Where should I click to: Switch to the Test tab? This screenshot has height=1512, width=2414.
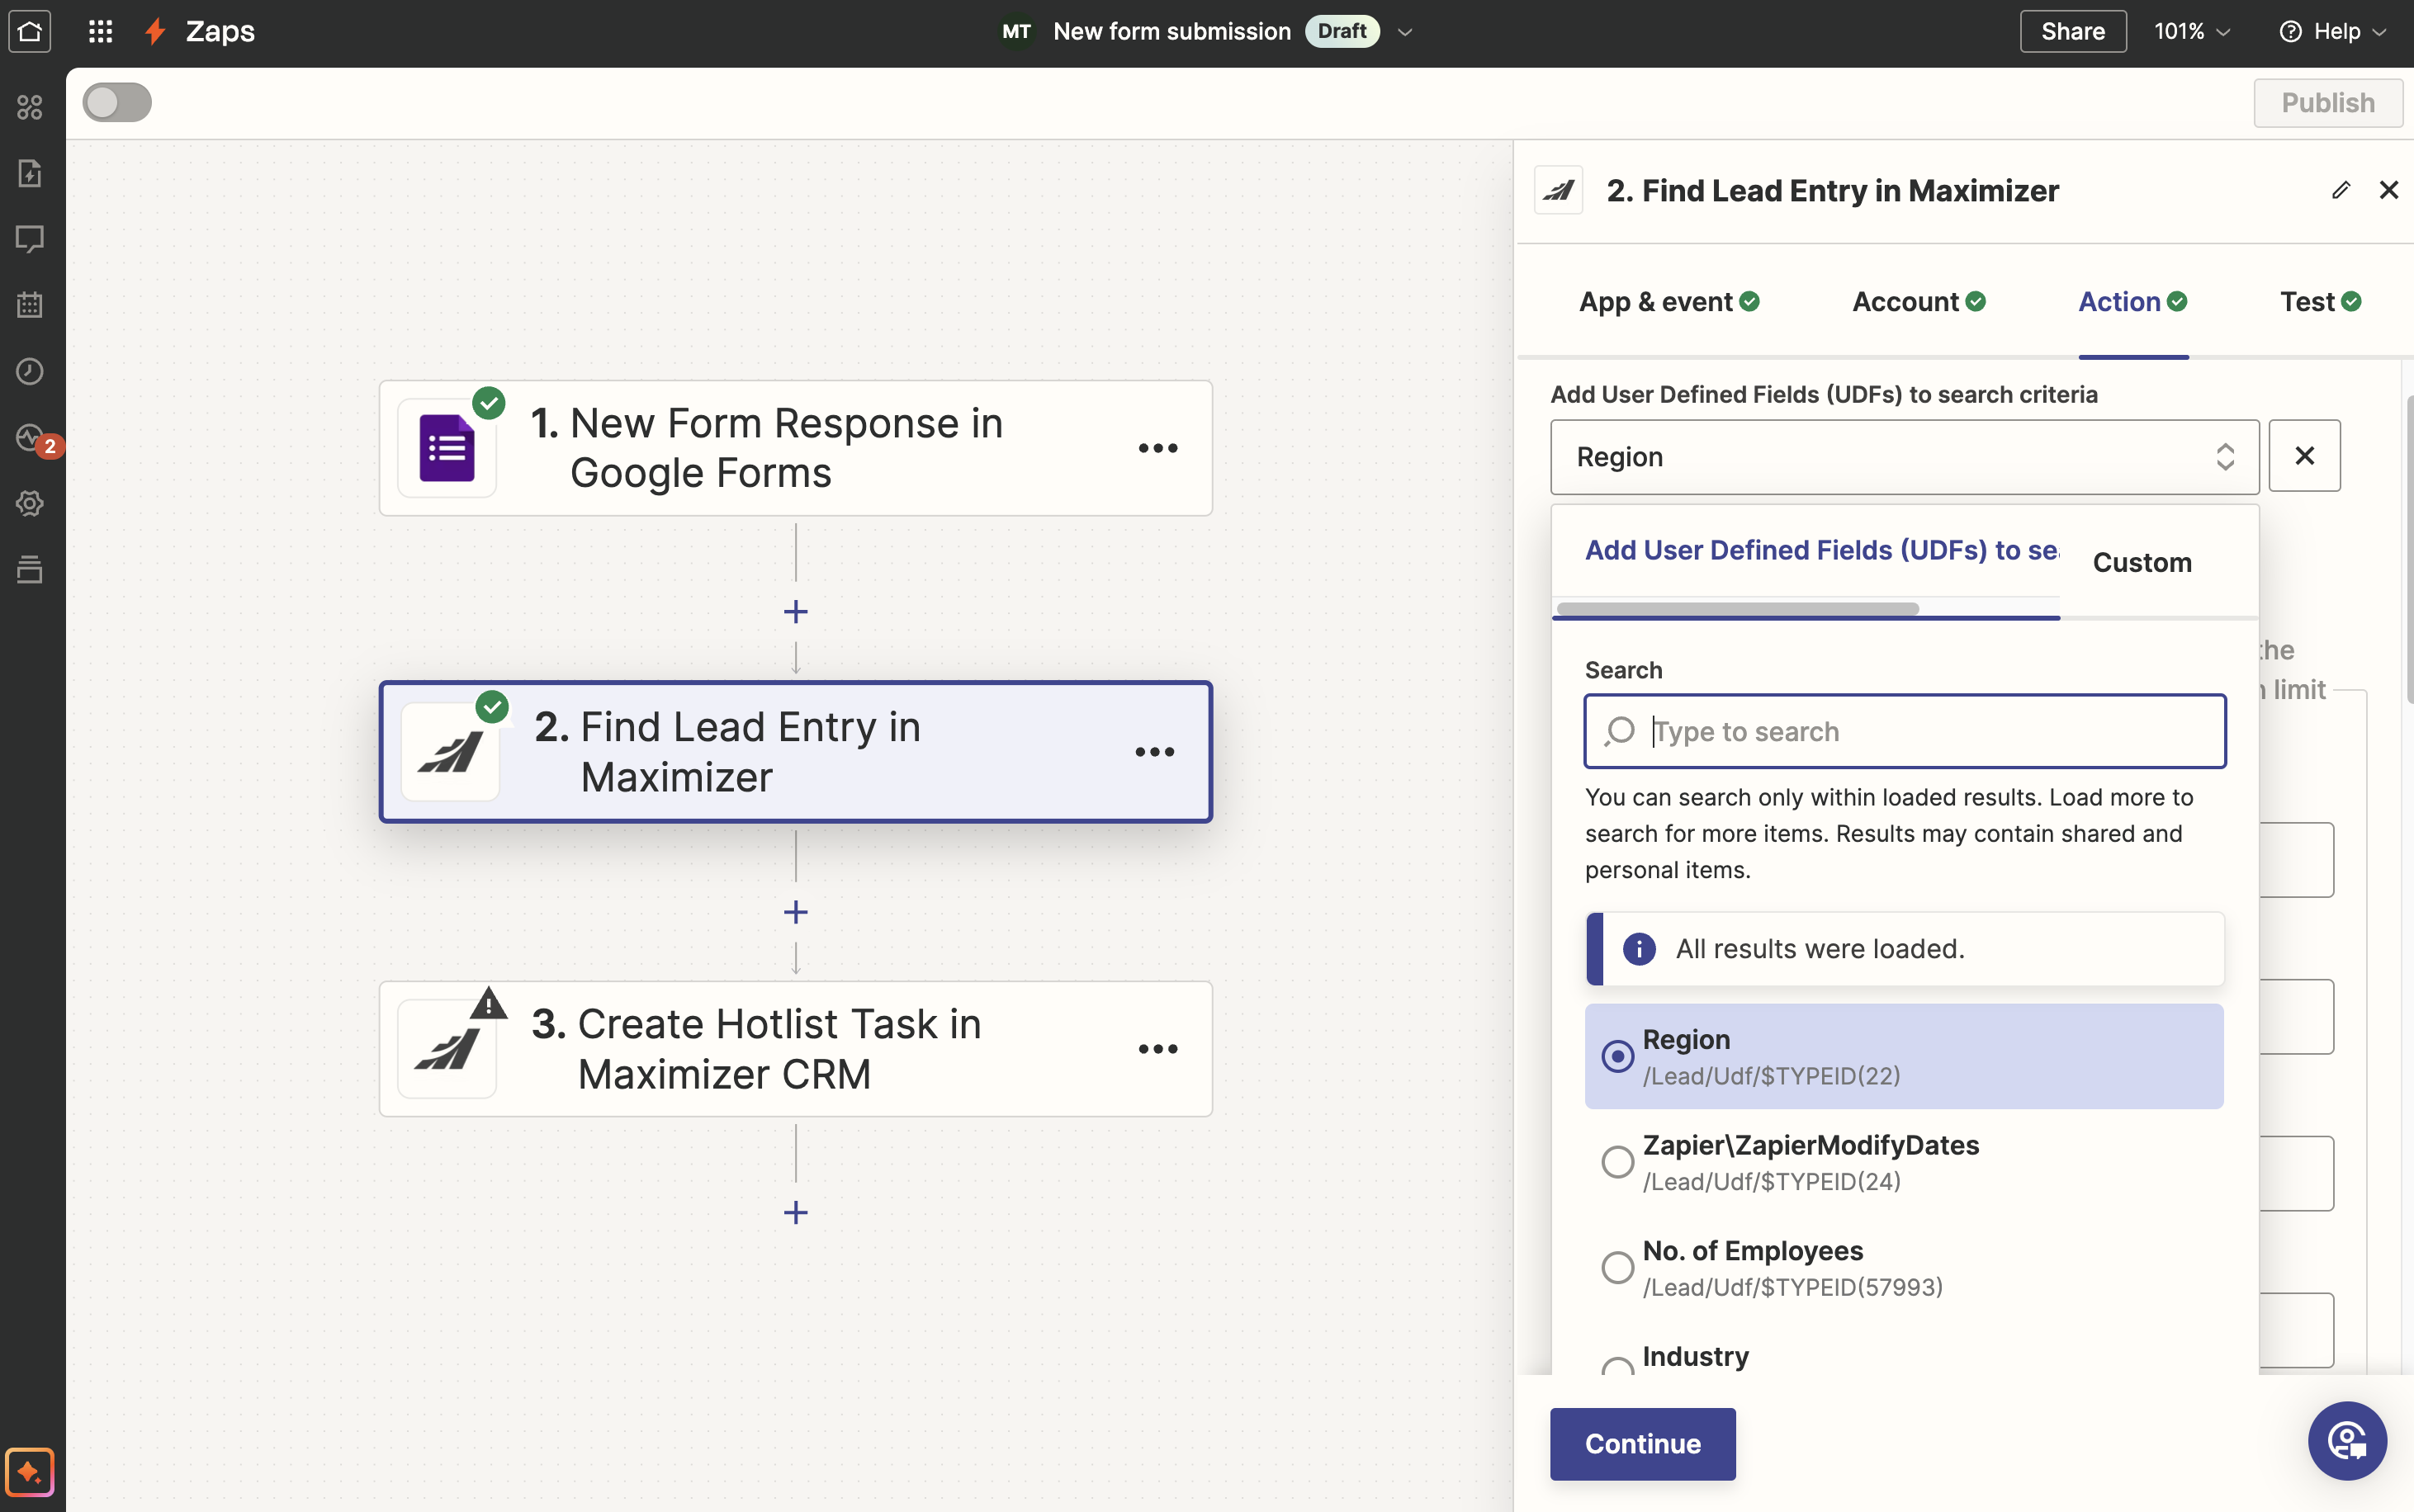point(2320,302)
